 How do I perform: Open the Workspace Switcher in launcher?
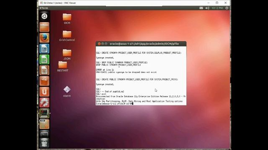pyautogui.click(x=44, y=134)
